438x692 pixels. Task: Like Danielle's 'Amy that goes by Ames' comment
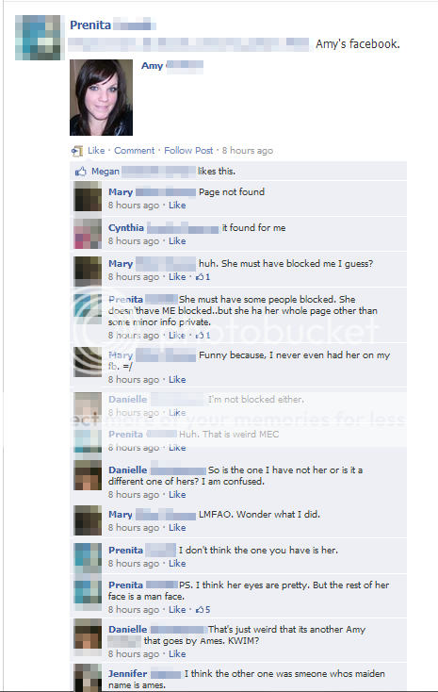point(177,653)
